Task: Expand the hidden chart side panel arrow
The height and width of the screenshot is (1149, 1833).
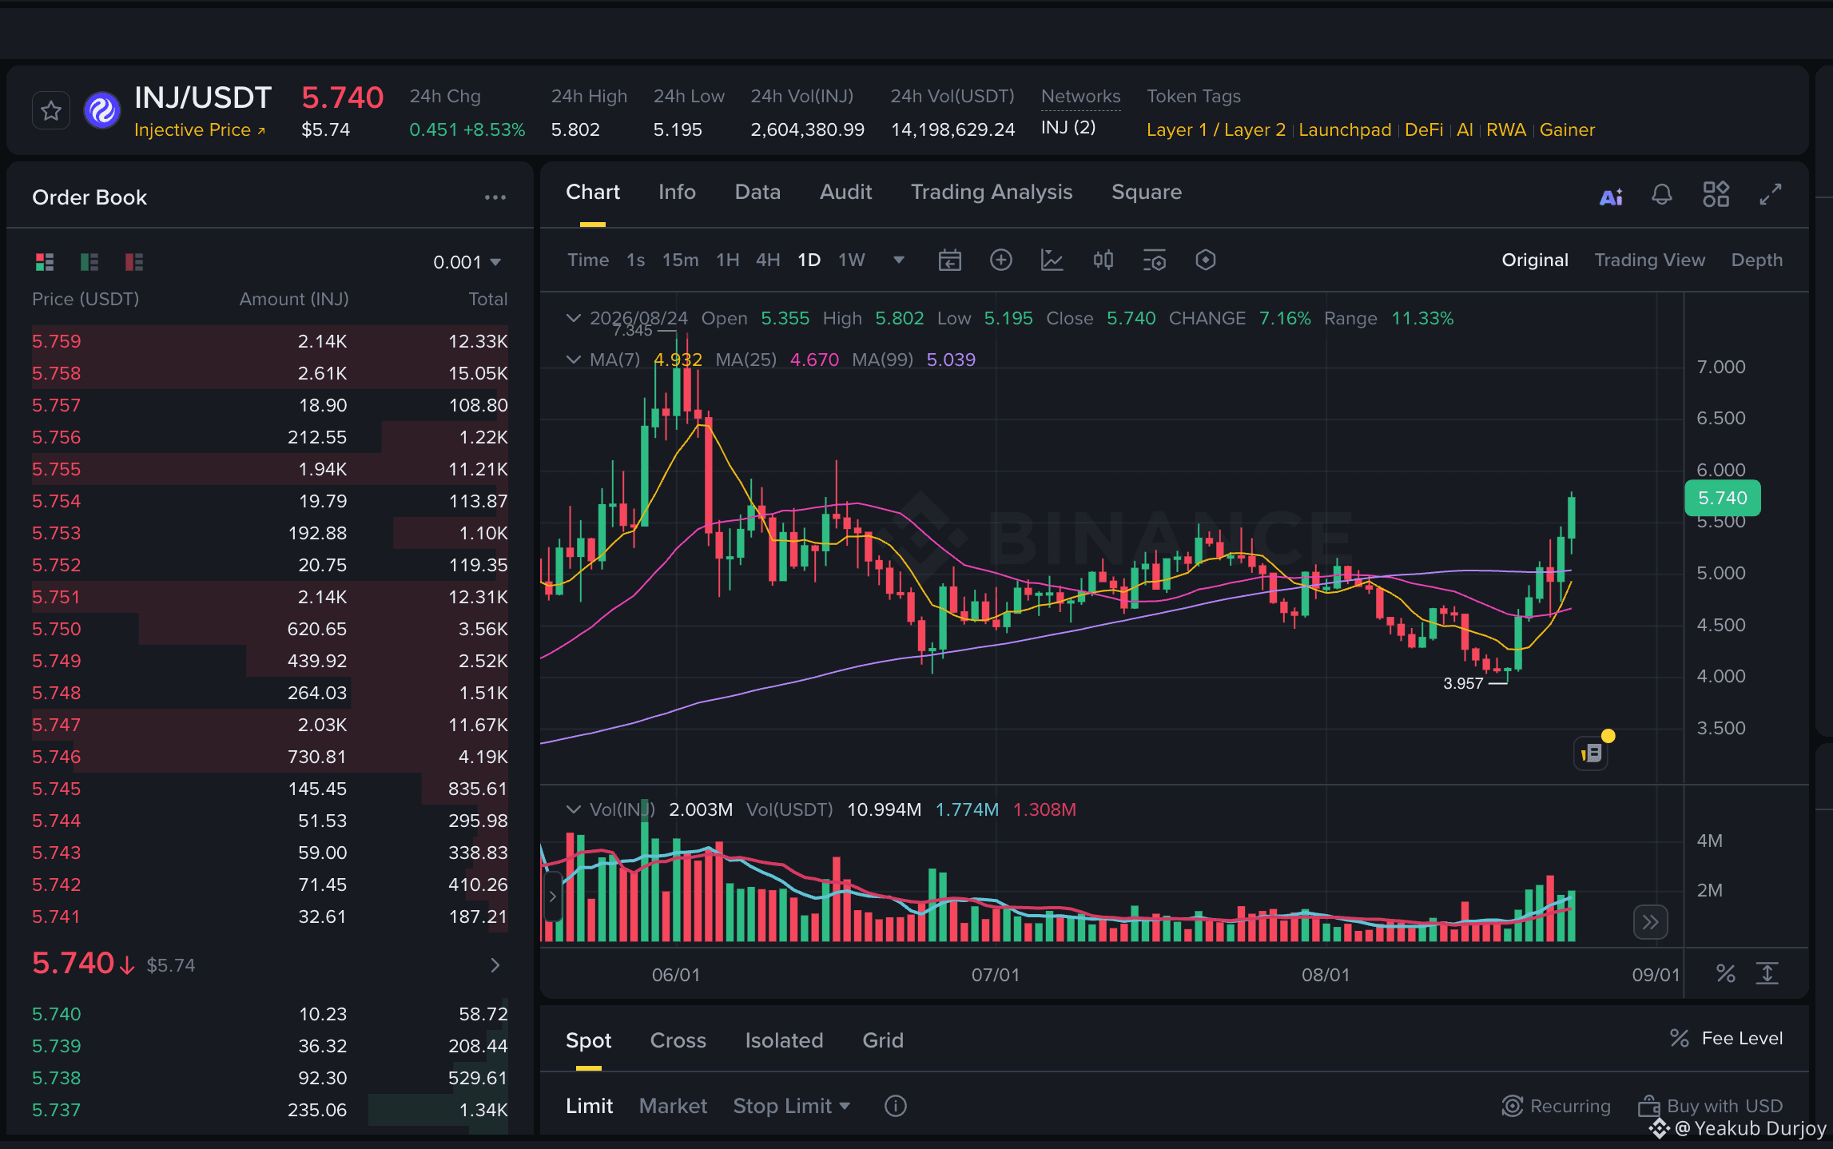Action: pyautogui.click(x=552, y=896)
